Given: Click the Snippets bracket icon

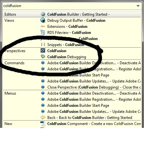Looking at the screenshot, I should click(x=43, y=44).
